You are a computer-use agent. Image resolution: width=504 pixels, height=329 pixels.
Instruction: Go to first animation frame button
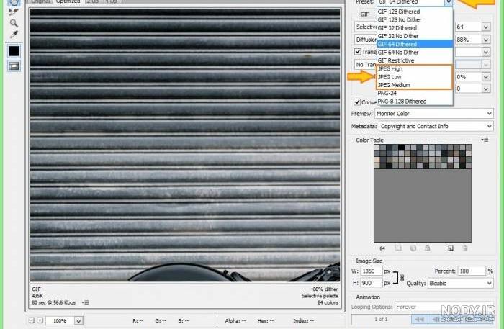pyautogui.click(x=420, y=319)
